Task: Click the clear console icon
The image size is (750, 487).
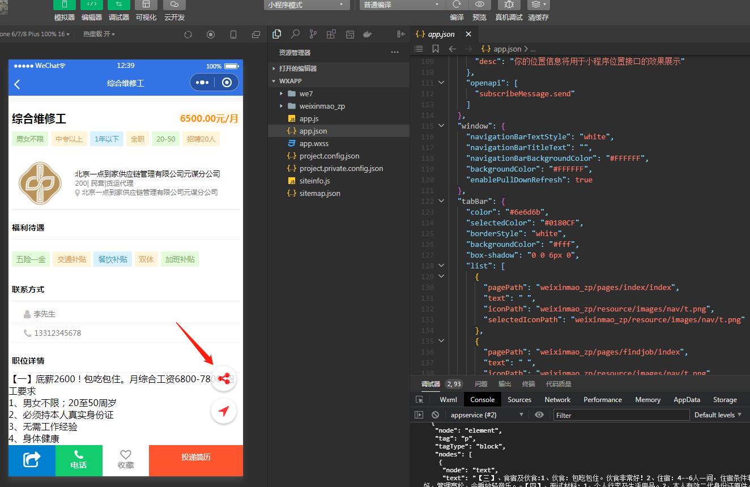Action: coord(435,415)
